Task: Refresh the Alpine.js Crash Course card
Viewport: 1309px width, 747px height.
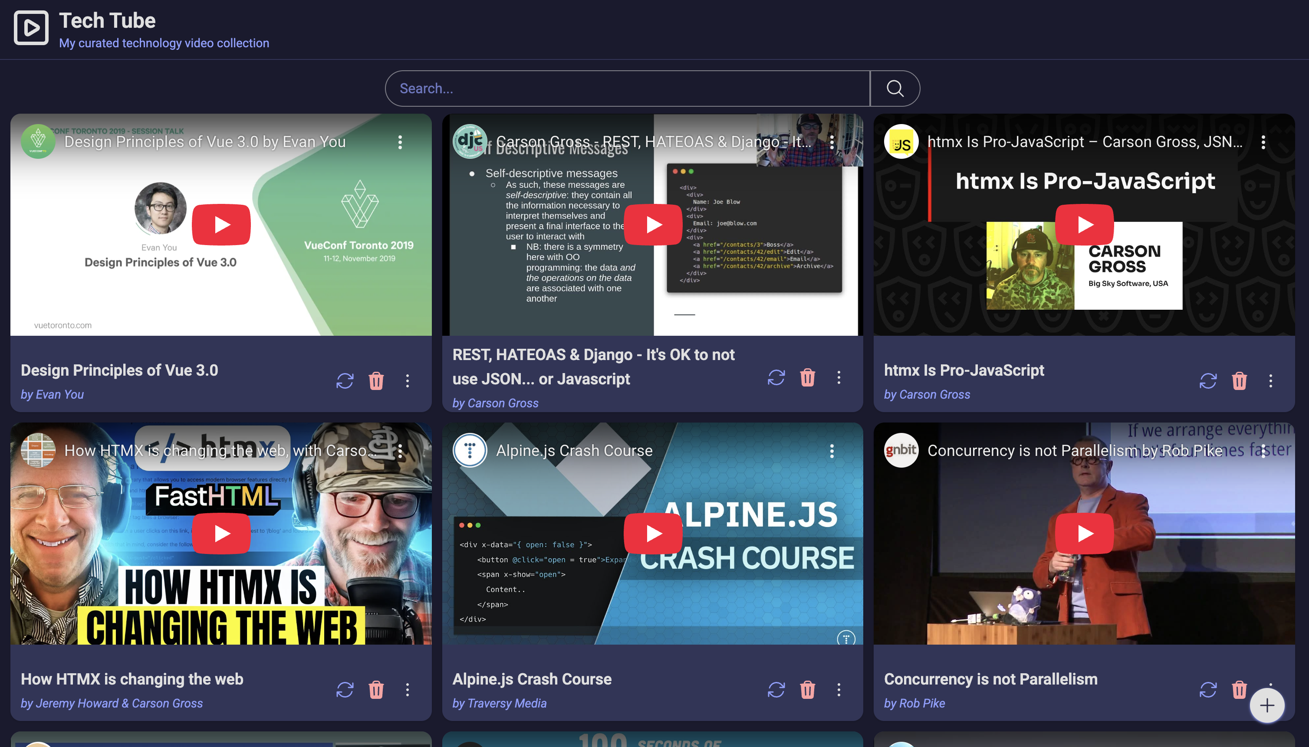Action: pos(776,690)
